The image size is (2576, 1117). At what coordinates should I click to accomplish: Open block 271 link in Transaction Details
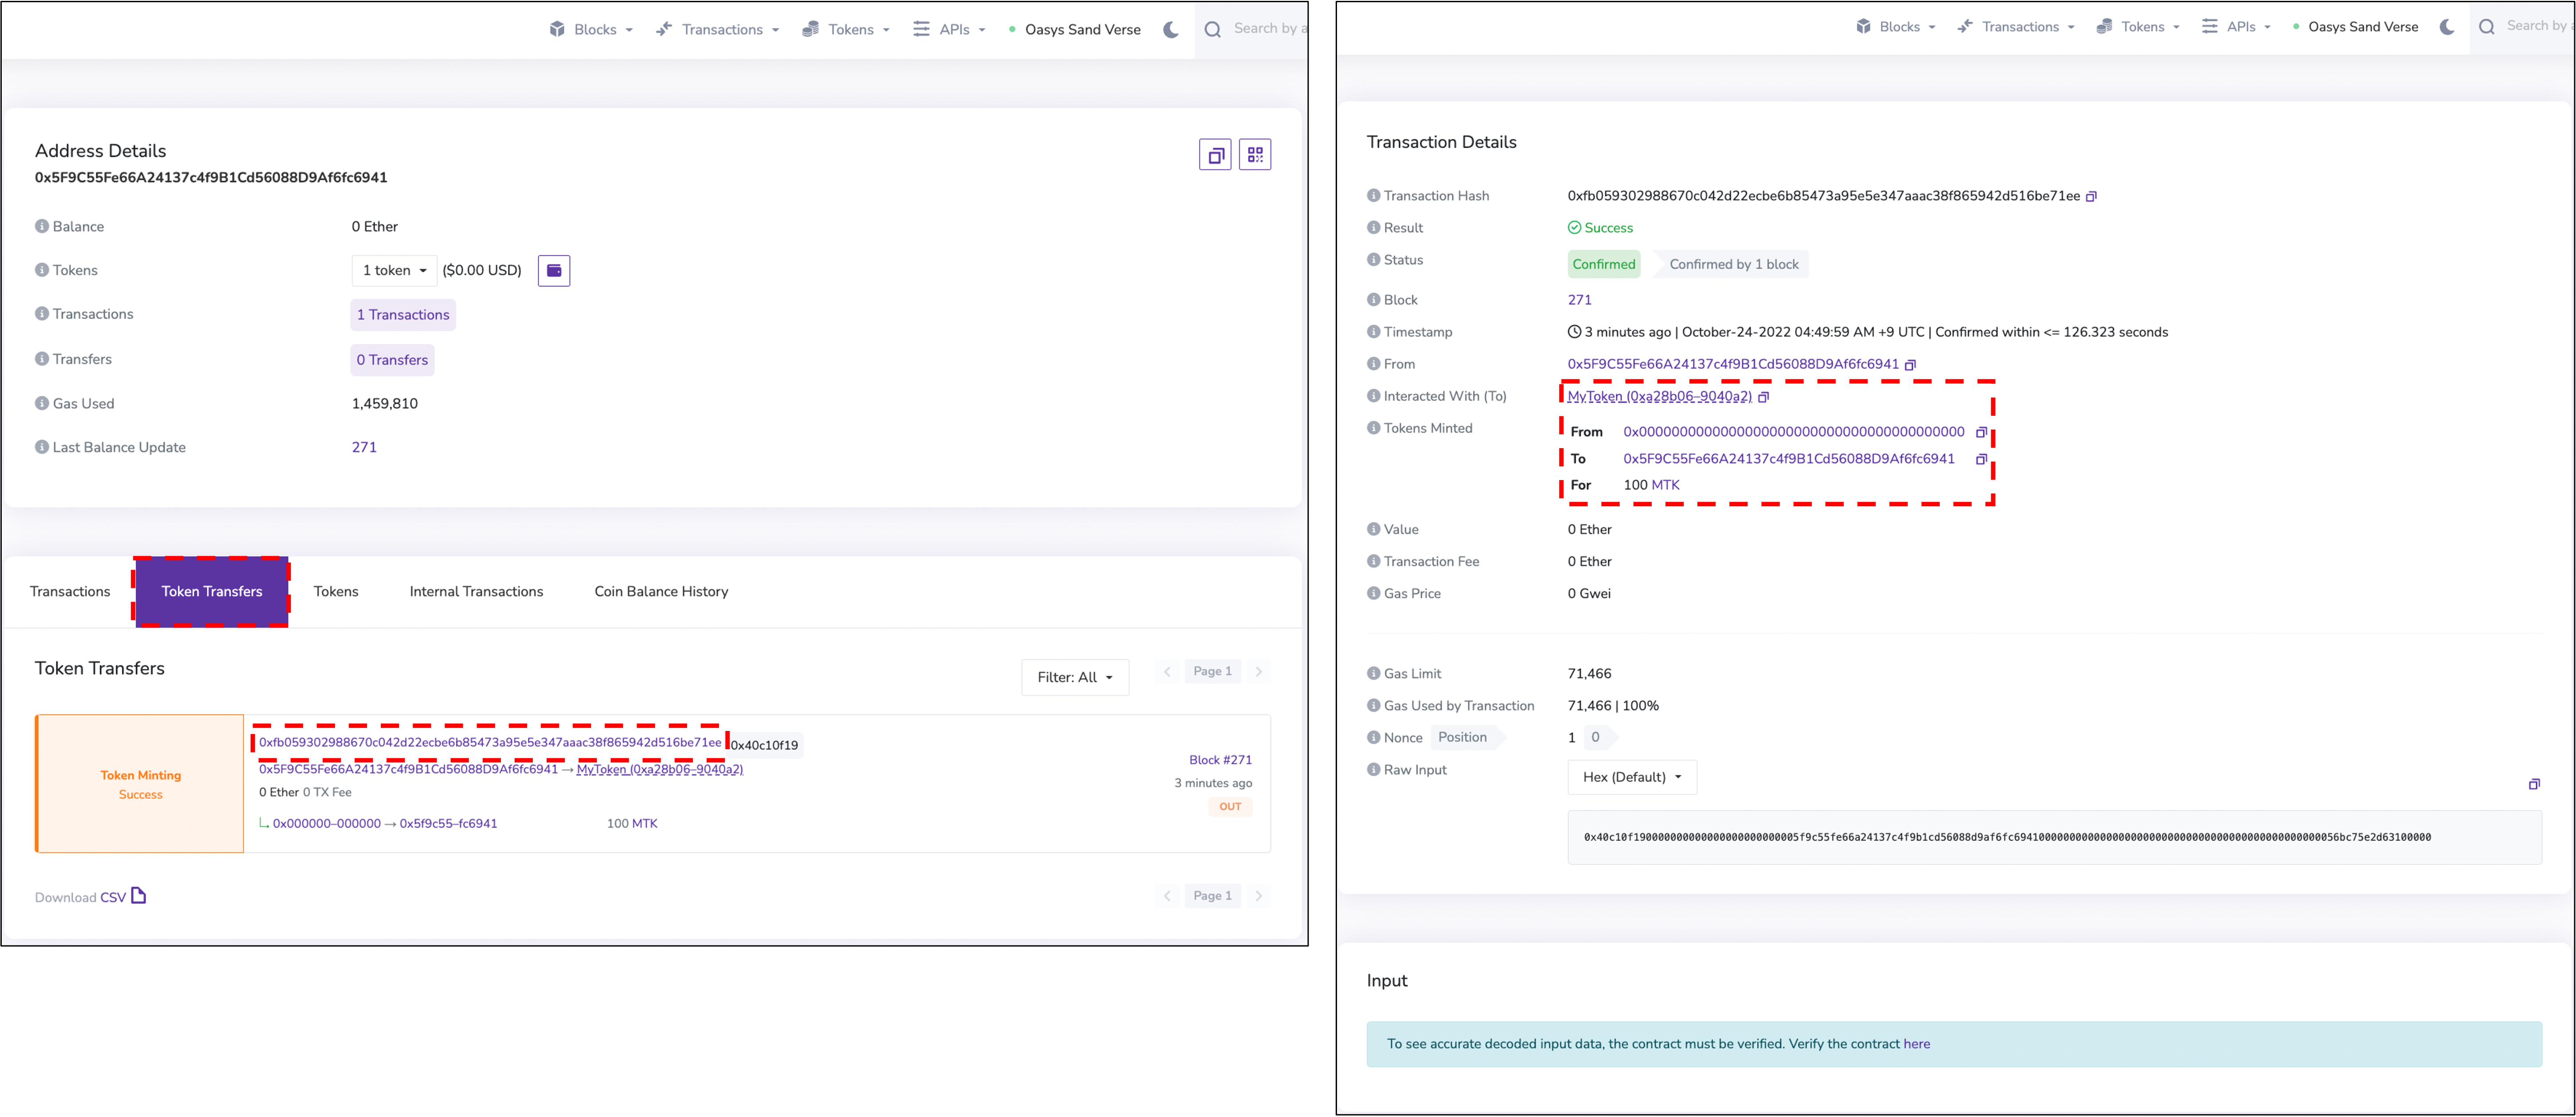click(1579, 300)
